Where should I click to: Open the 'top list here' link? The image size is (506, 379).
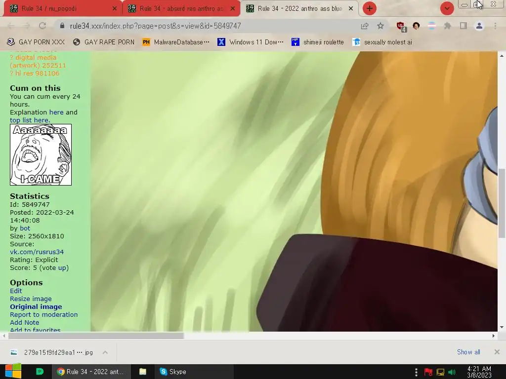point(29,120)
